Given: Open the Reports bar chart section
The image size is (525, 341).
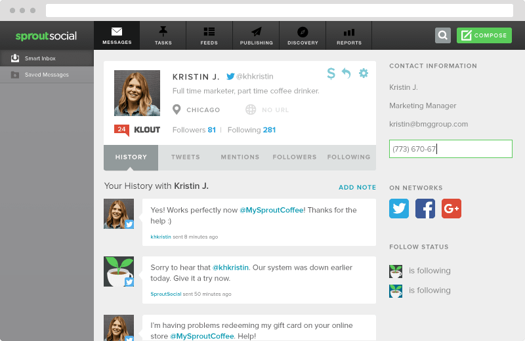Looking at the screenshot, I should pos(349,35).
